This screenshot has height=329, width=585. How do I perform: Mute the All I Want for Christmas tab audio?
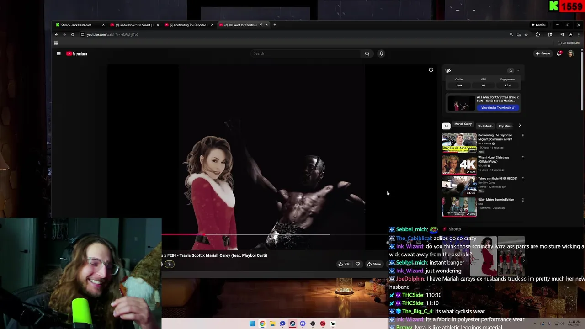[x=261, y=25]
